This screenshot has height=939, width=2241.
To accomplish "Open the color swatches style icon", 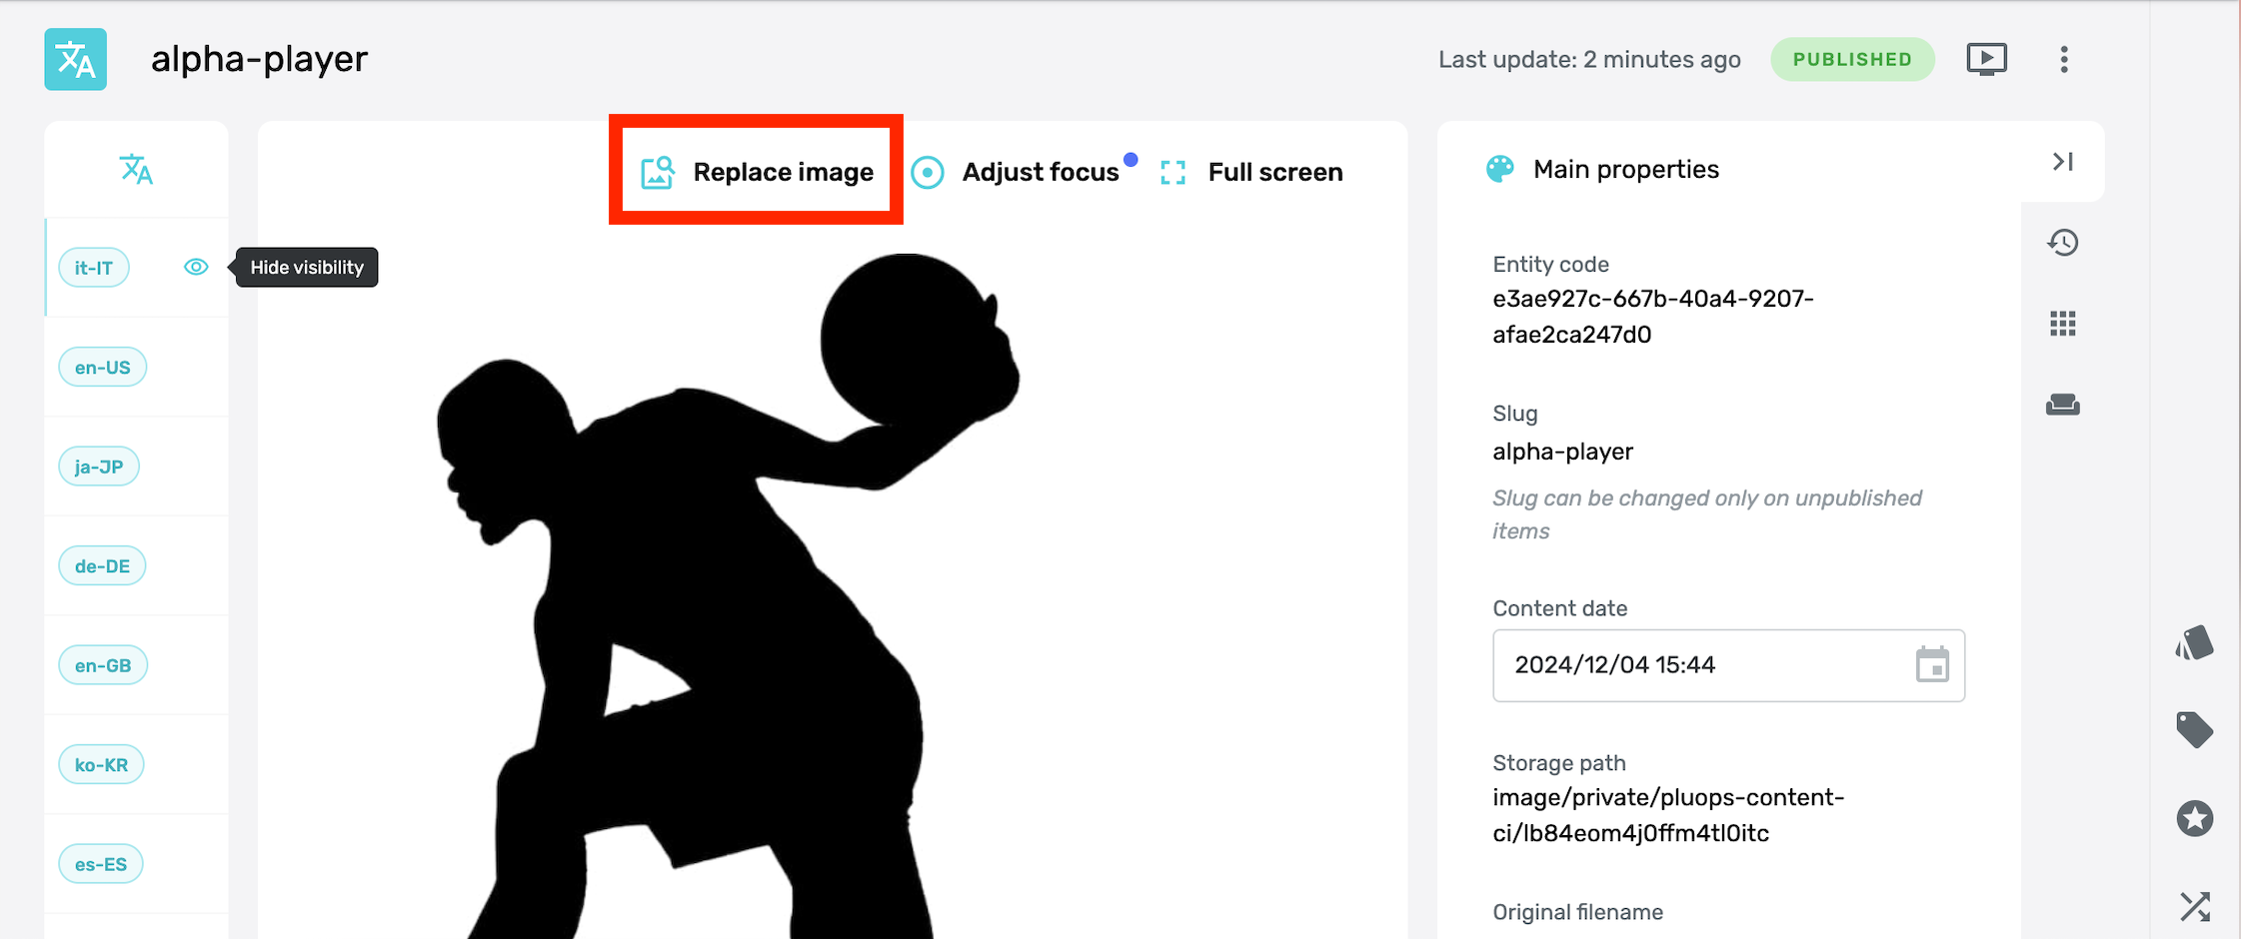I will click(2195, 642).
